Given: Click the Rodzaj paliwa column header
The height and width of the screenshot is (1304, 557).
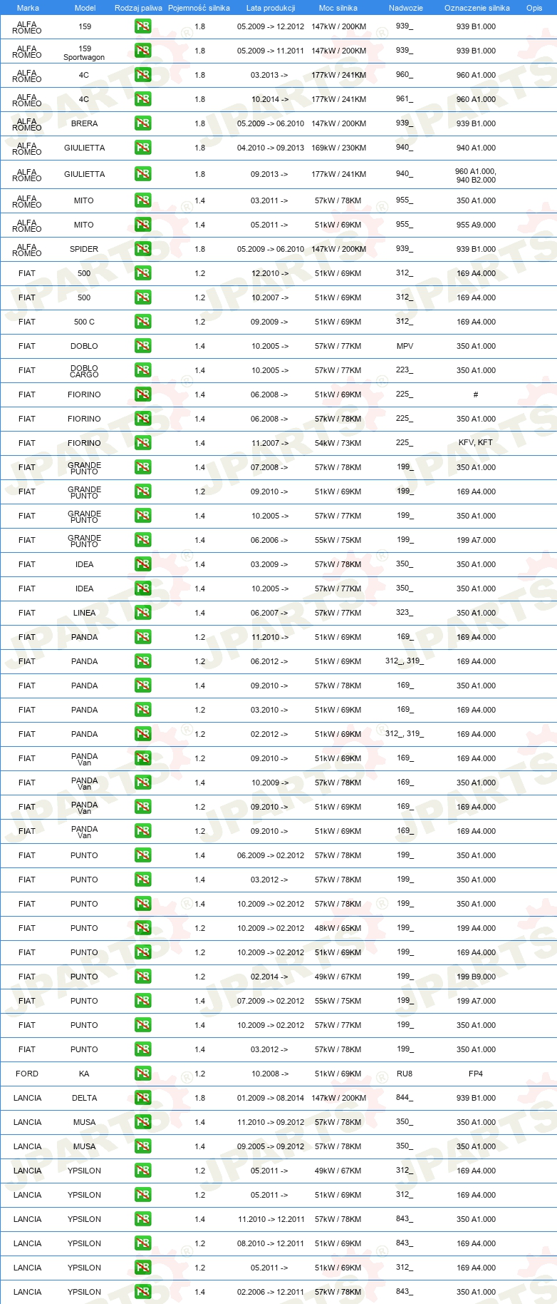Looking at the screenshot, I should coord(138,8).
